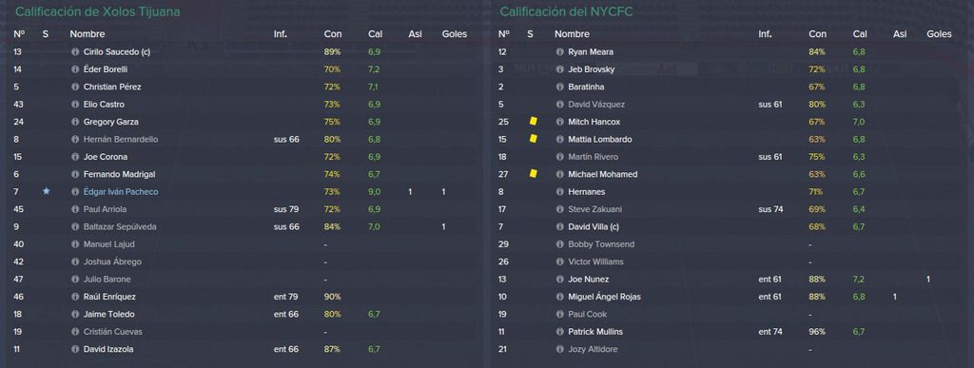Click the Calificación de Xolos Tijuana title
This screenshot has height=368, width=974.
pyautogui.click(x=98, y=11)
